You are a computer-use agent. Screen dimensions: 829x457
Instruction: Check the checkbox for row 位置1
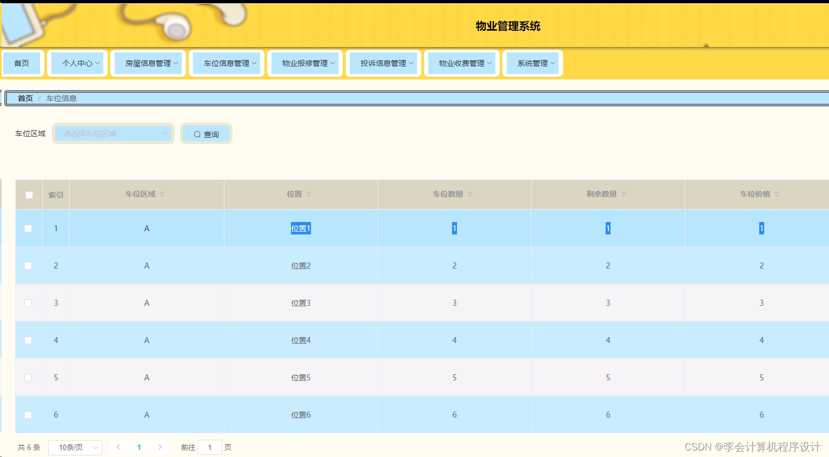pyautogui.click(x=29, y=228)
